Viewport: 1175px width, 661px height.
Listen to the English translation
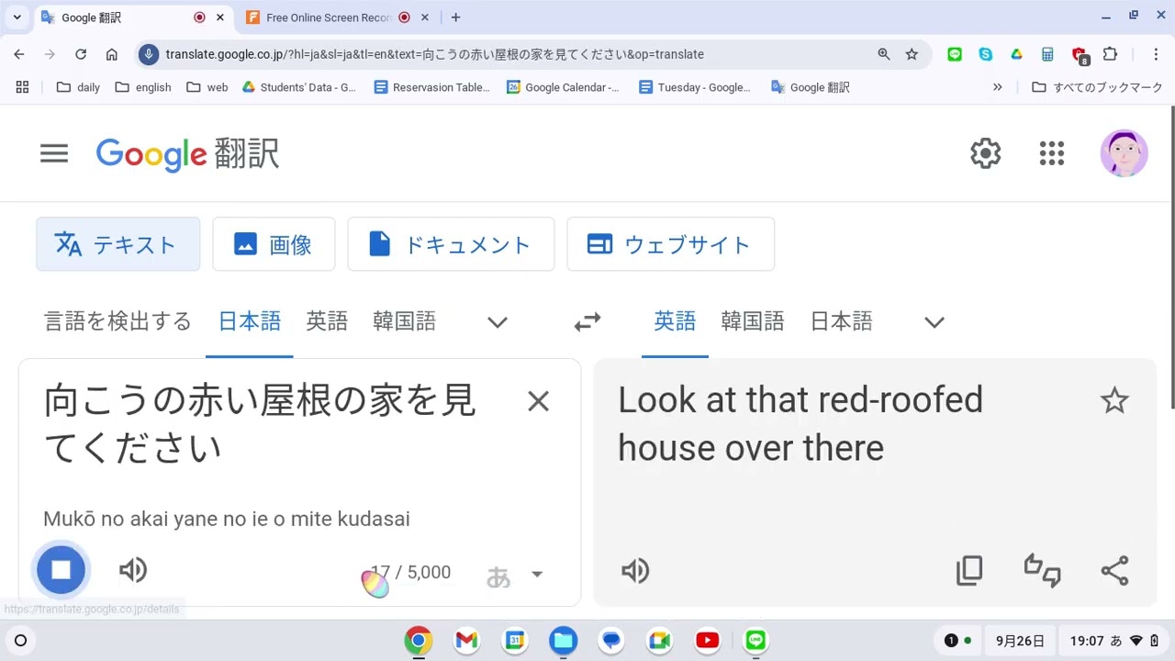coord(635,571)
